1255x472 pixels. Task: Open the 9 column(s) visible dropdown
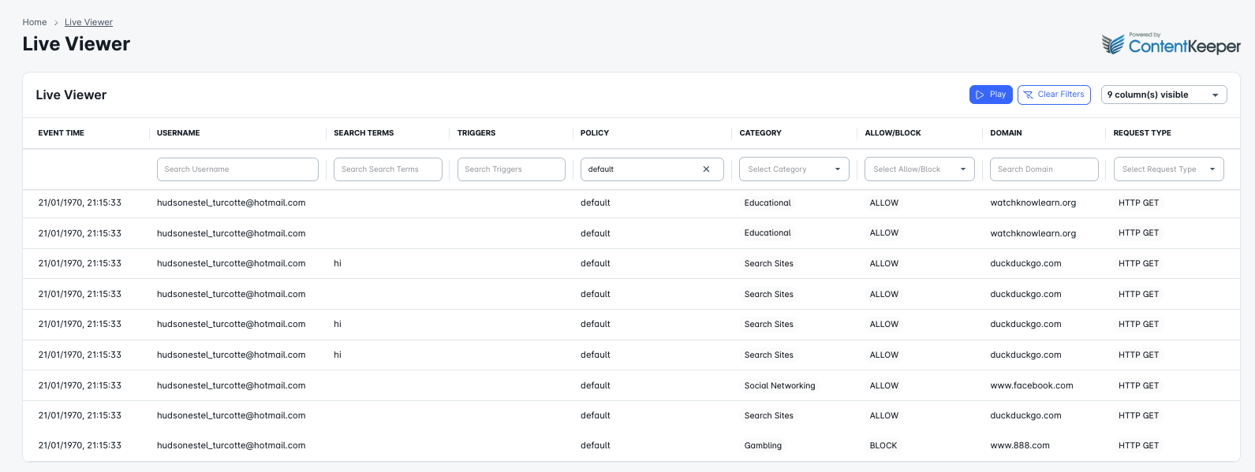tap(1163, 95)
